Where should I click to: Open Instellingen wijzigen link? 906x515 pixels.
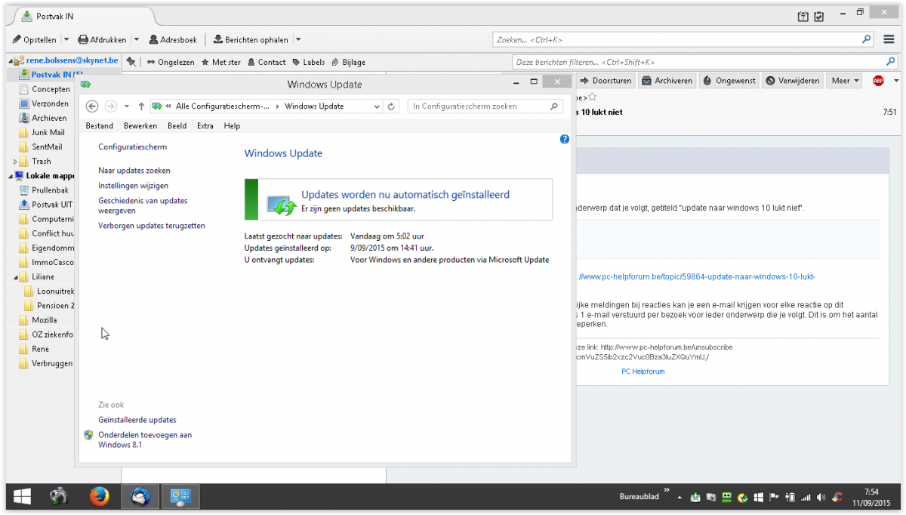click(x=134, y=186)
